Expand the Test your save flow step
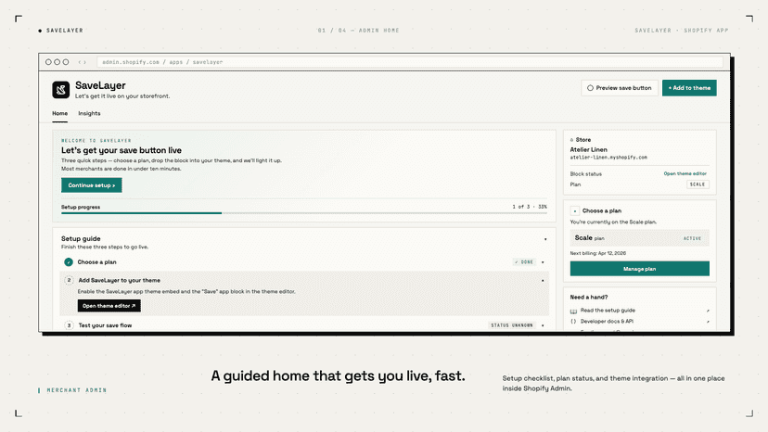Image resolution: width=768 pixels, height=432 pixels. click(543, 325)
